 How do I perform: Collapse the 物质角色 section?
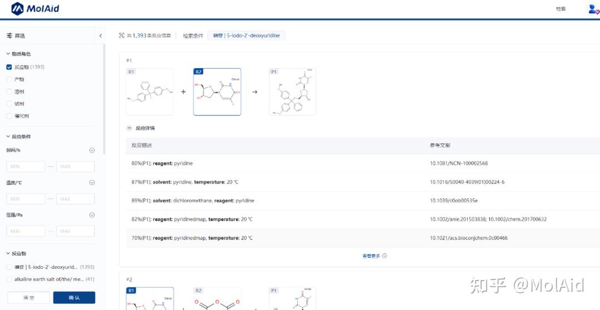point(8,54)
